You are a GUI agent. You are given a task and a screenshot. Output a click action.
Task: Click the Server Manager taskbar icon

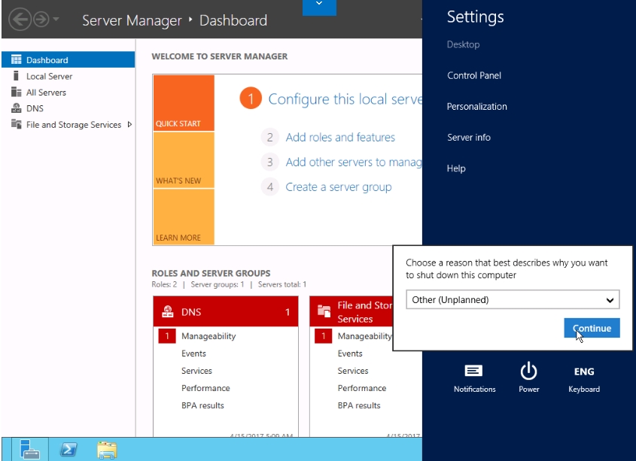29,449
